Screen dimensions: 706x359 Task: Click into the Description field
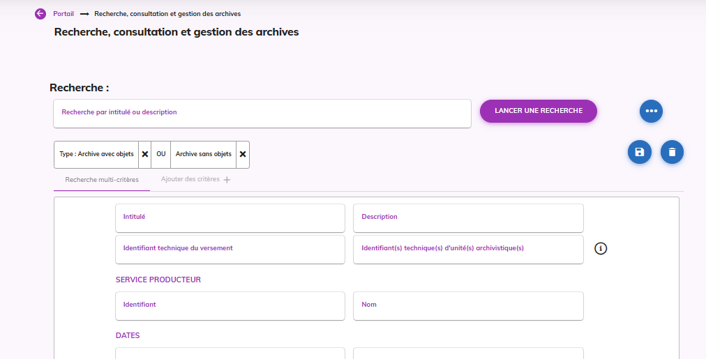click(468, 217)
